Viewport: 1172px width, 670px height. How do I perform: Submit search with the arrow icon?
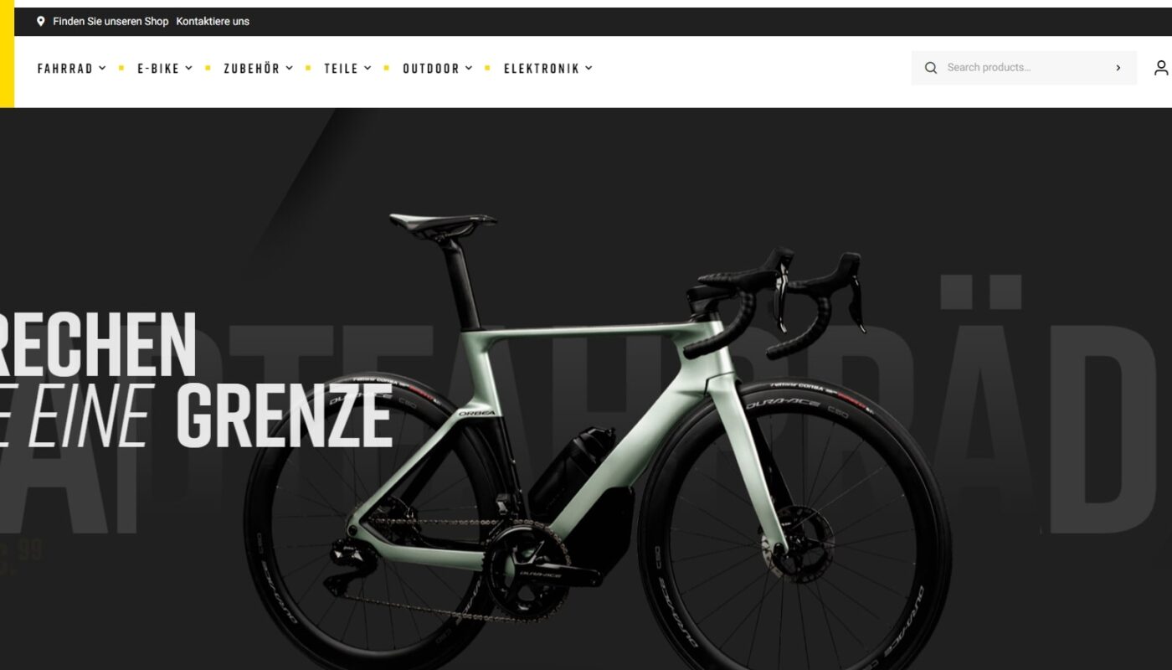click(x=1118, y=68)
